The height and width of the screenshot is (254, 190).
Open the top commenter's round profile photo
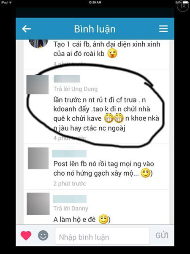[x=38, y=44]
